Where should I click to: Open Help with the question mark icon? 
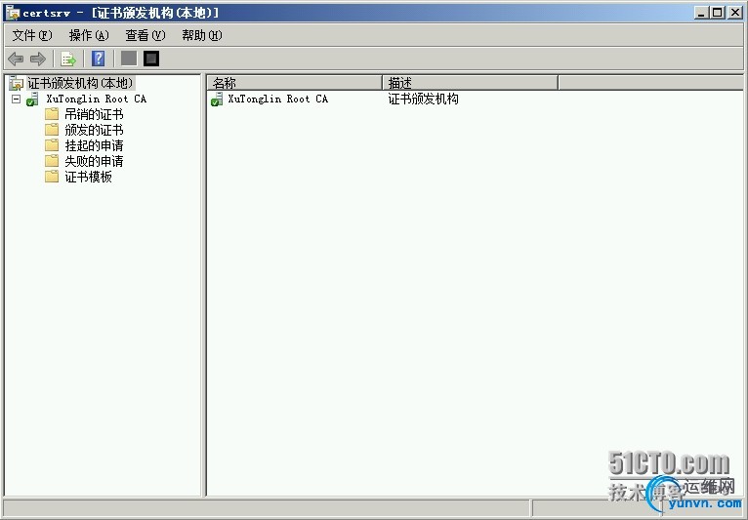(x=99, y=59)
